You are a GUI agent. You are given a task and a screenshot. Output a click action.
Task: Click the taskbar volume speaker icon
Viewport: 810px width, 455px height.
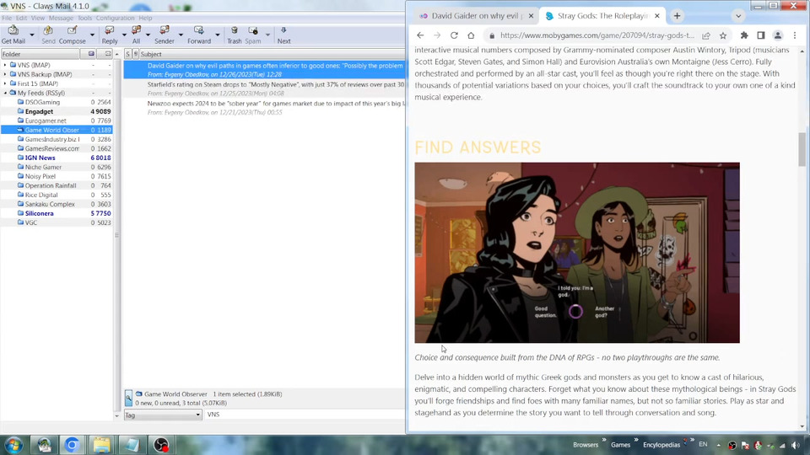[796, 445]
